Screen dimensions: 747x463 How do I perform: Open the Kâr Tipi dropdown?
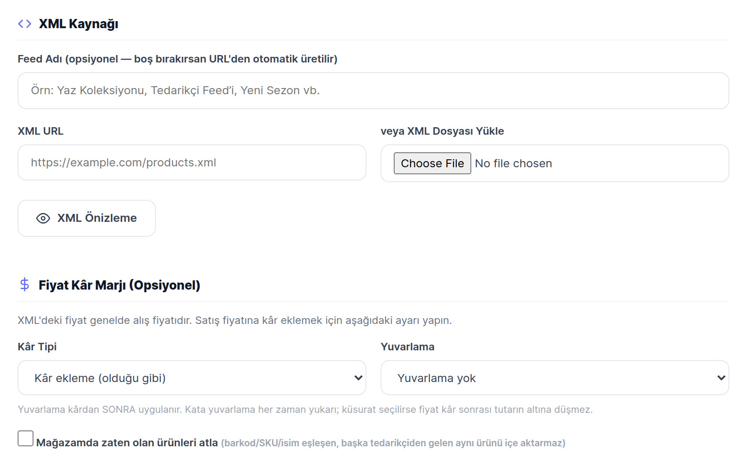pos(192,378)
